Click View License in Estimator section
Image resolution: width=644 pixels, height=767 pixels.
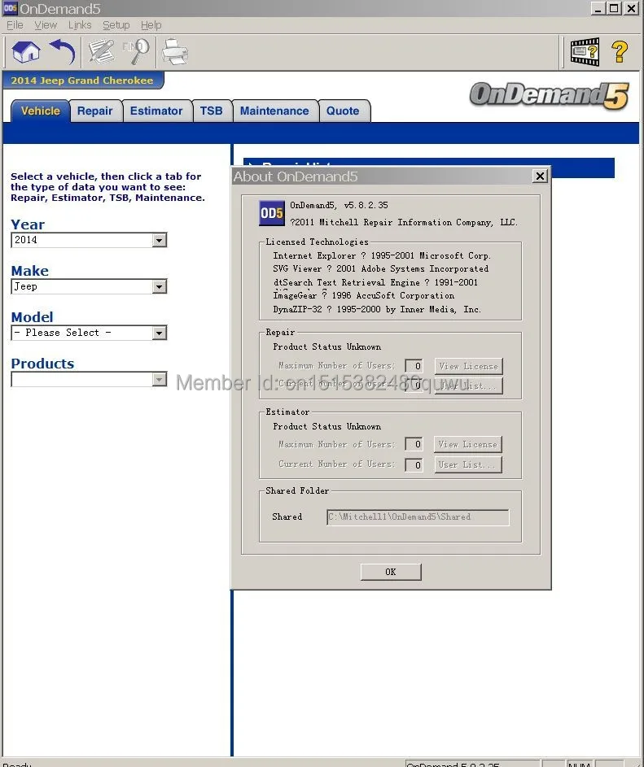point(467,444)
